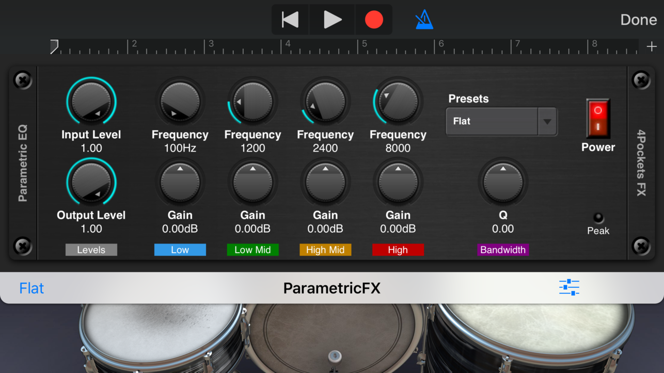Click the gray Levels label

pos(91,250)
